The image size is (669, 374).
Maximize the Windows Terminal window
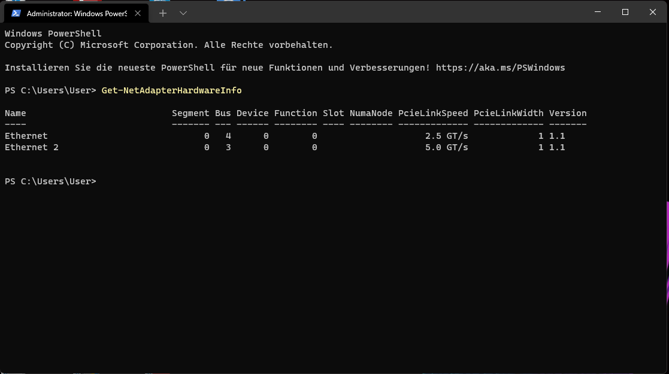pos(625,12)
